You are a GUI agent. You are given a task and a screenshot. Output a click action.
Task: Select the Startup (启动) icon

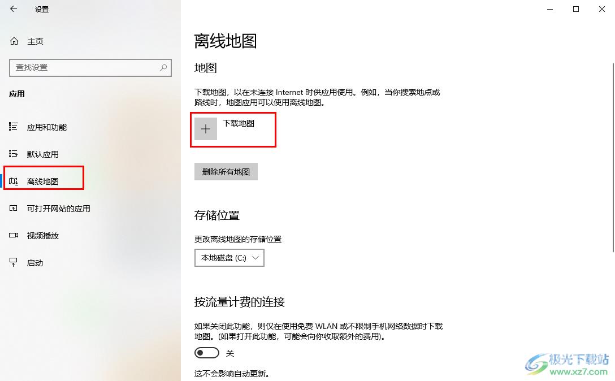coord(14,262)
